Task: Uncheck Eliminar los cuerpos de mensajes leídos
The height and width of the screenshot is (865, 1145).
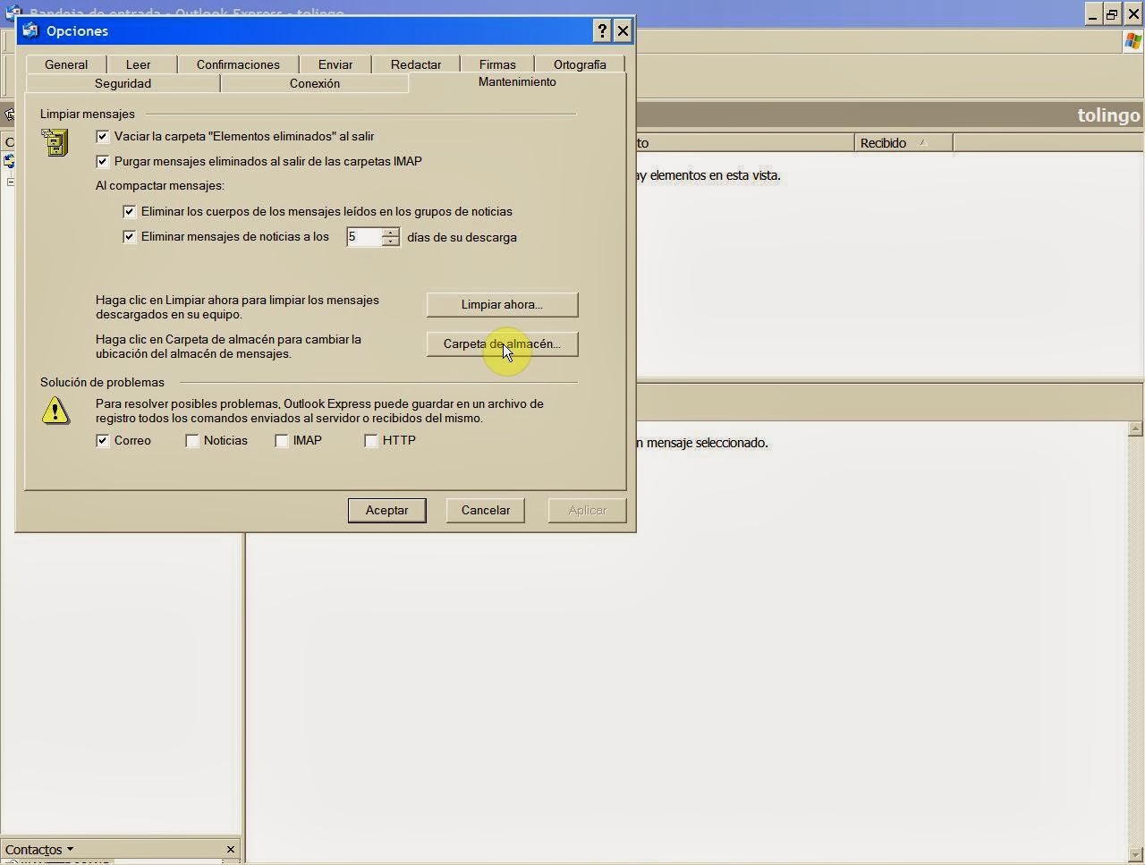Action: click(130, 211)
